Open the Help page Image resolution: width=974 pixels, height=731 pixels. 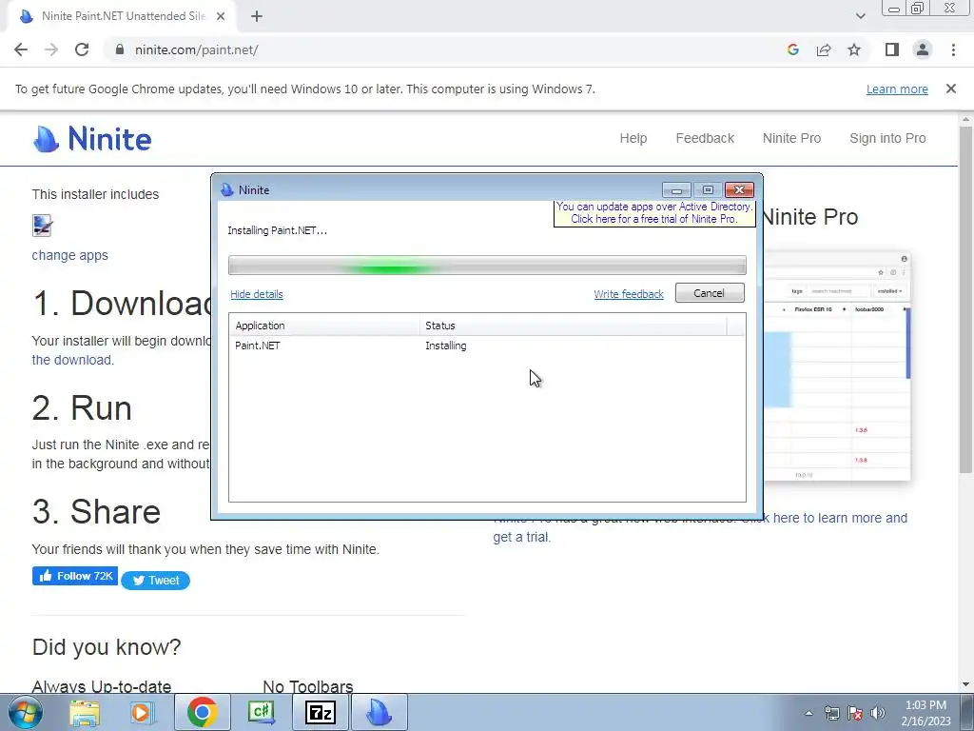(633, 138)
